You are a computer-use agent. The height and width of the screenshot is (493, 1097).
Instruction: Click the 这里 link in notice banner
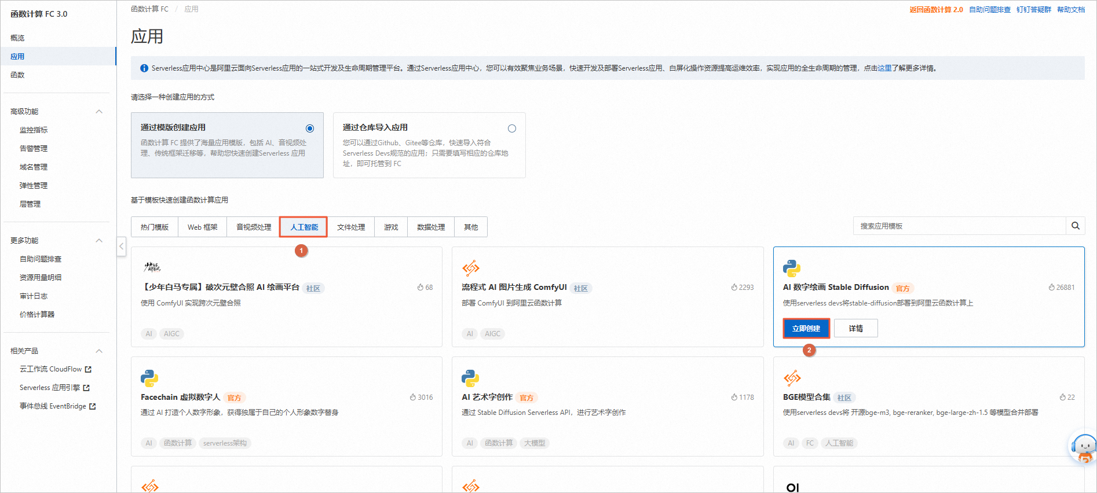coord(884,68)
